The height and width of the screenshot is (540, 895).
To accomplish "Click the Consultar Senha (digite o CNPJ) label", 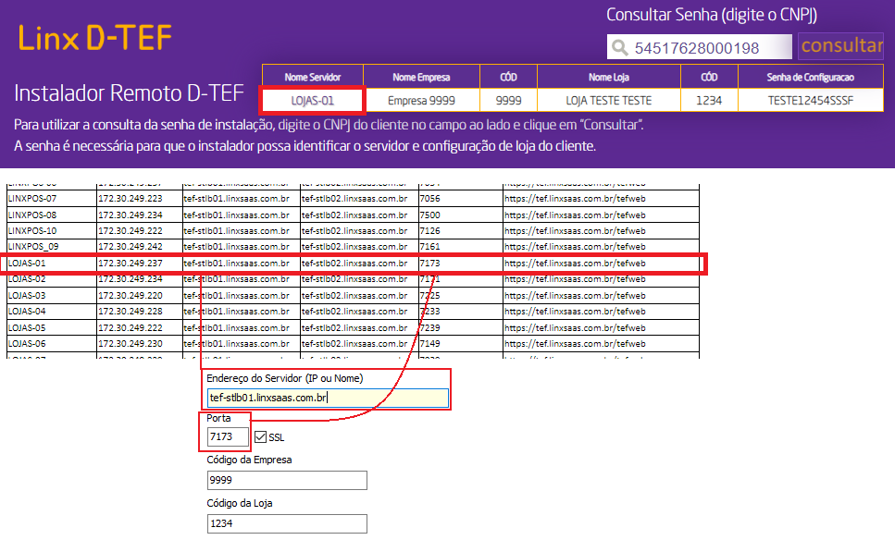I will tap(711, 15).
